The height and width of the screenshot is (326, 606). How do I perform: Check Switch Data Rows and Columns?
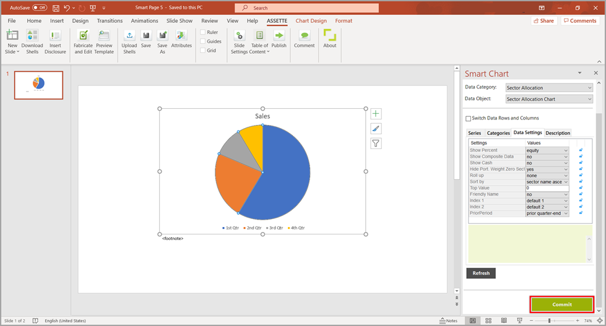(469, 119)
